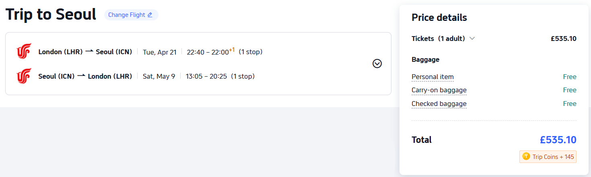Click the Change Flight button
The image size is (591, 177).
click(x=131, y=15)
